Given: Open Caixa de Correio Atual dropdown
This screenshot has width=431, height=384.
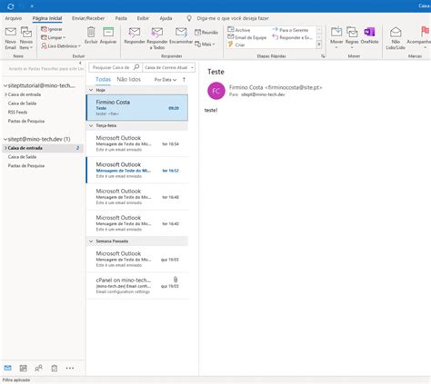Looking at the screenshot, I should point(169,67).
